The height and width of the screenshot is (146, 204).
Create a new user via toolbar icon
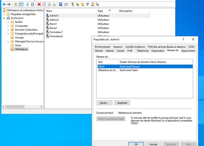(x=73, y=4)
